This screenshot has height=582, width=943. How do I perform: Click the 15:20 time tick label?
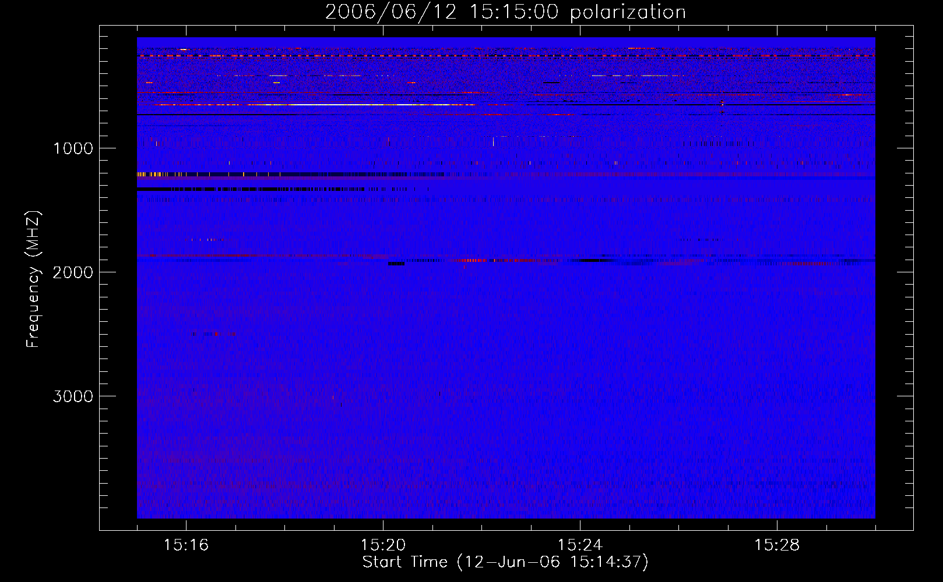pos(383,545)
